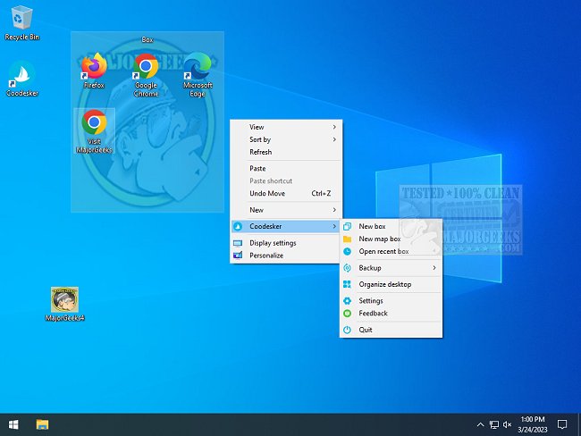Select the Coodesker desktop shortcut
Image resolution: width=581 pixels, height=436 pixels.
[21, 79]
